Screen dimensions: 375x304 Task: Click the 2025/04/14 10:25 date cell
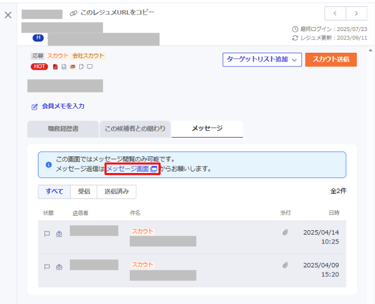point(321,237)
